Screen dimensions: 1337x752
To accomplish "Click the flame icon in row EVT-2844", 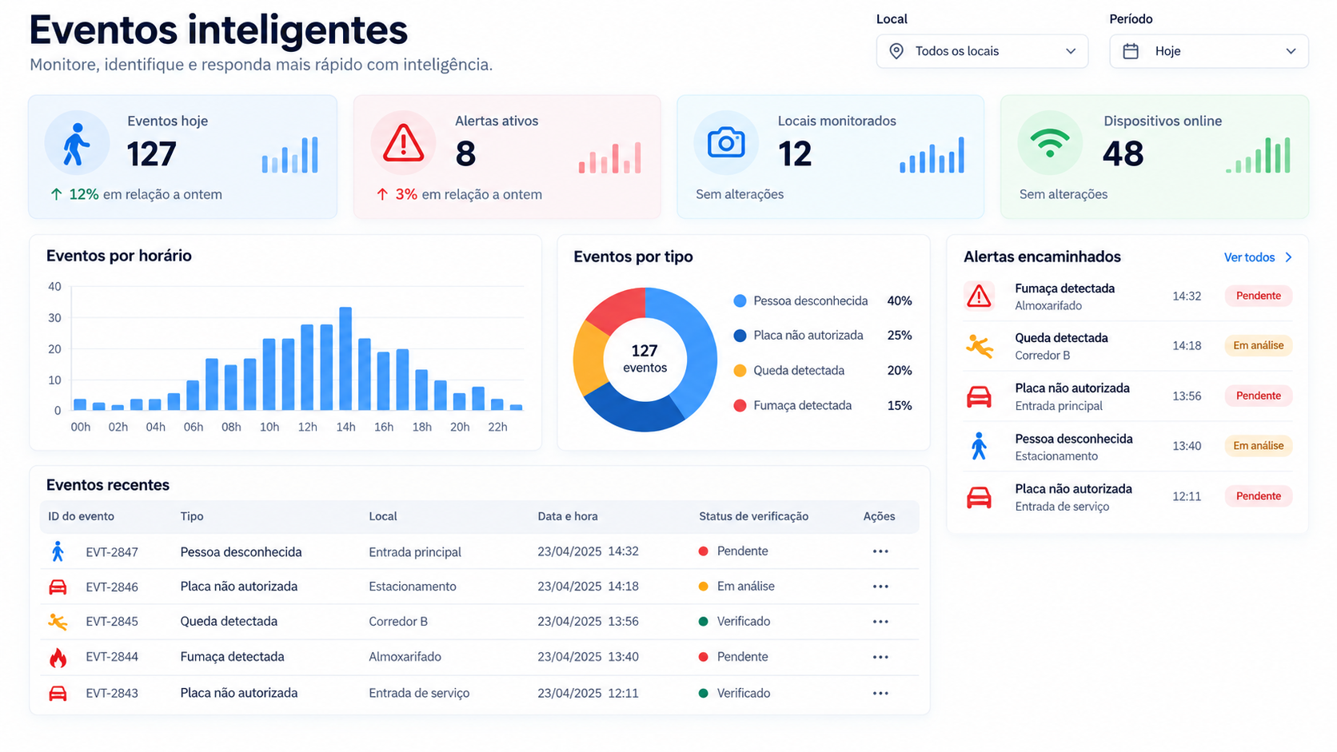I will click(58, 658).
